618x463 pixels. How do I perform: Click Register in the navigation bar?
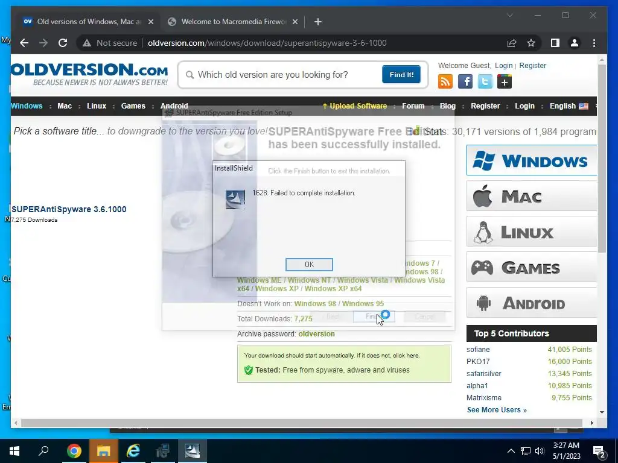[x=485, y=106]
